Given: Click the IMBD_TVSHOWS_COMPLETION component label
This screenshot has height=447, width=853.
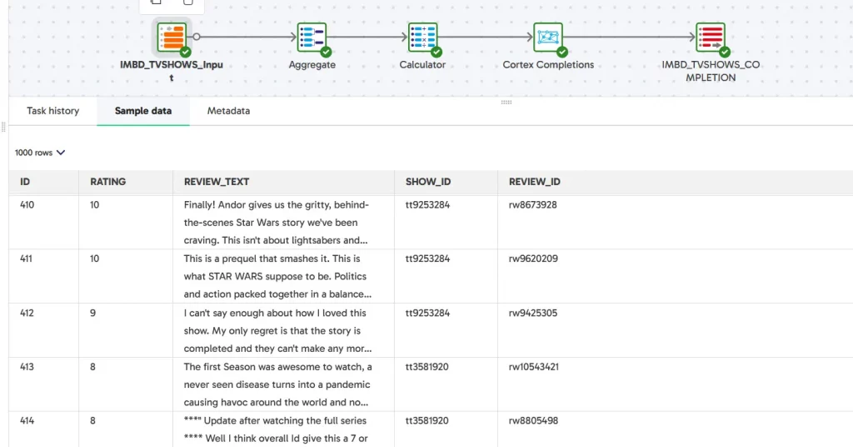Looking at the screenshot, I should pyautogui.click(x=711, y=71).
